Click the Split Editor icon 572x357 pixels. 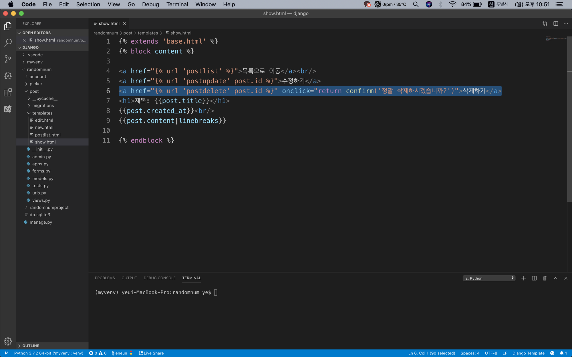click(555, 24)
